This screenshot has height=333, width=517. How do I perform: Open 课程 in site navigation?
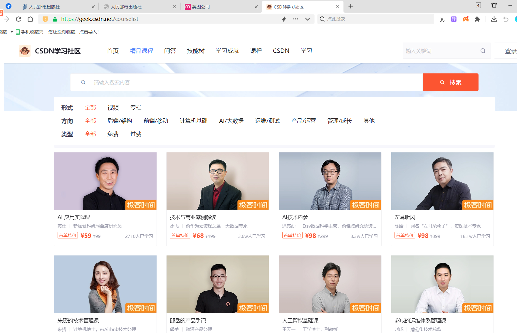tap(256, 51)
